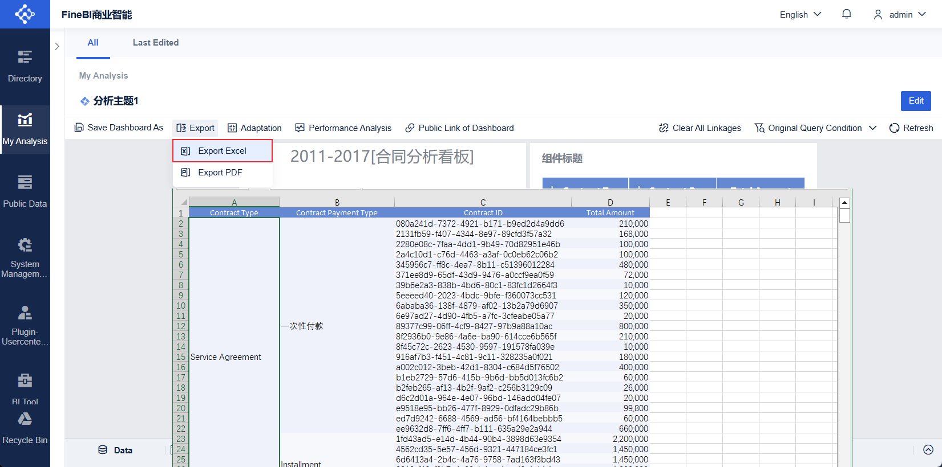Open My Analysis in the sidebar
The image size is (942, 467).
(x=25, y=129)
